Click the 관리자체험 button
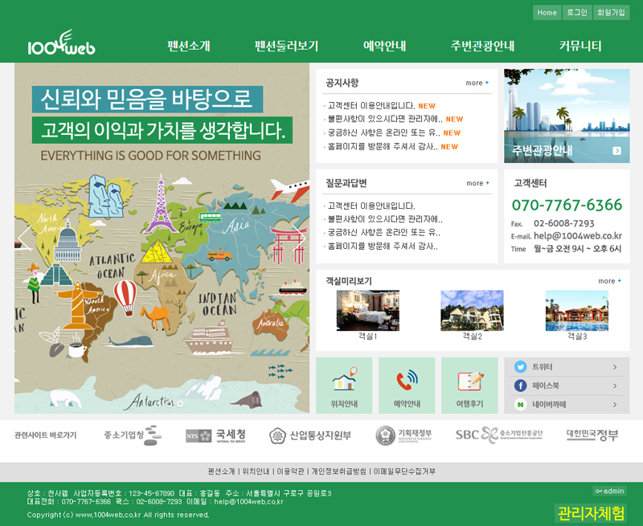643x526 pixels. point(591,513)
